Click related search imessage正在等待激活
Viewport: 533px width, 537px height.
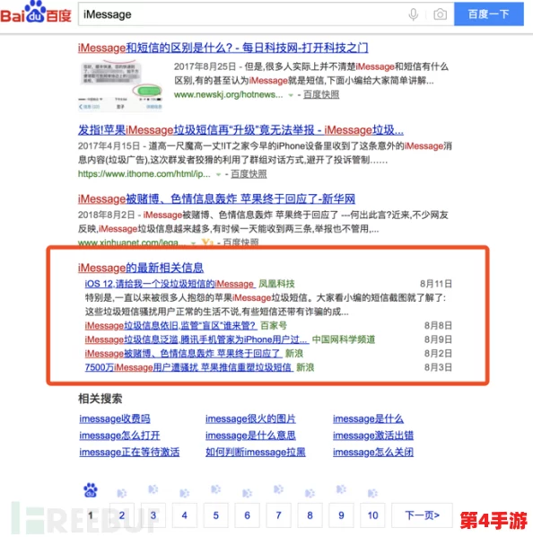tap(129, 453)
